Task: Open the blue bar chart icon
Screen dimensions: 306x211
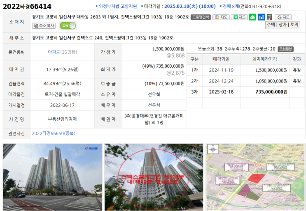Action: click(x=261, y=17)
